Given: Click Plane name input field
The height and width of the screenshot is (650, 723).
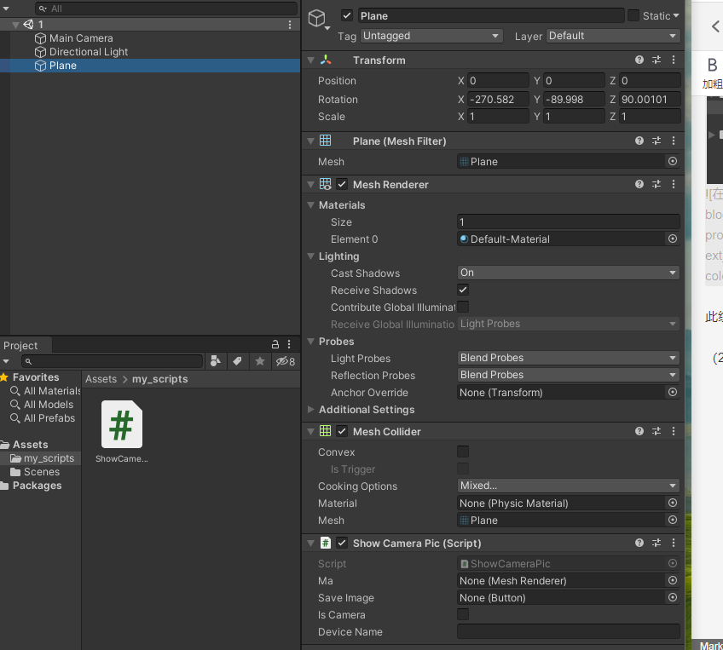Looking at the screenshot, I should 491,15.
